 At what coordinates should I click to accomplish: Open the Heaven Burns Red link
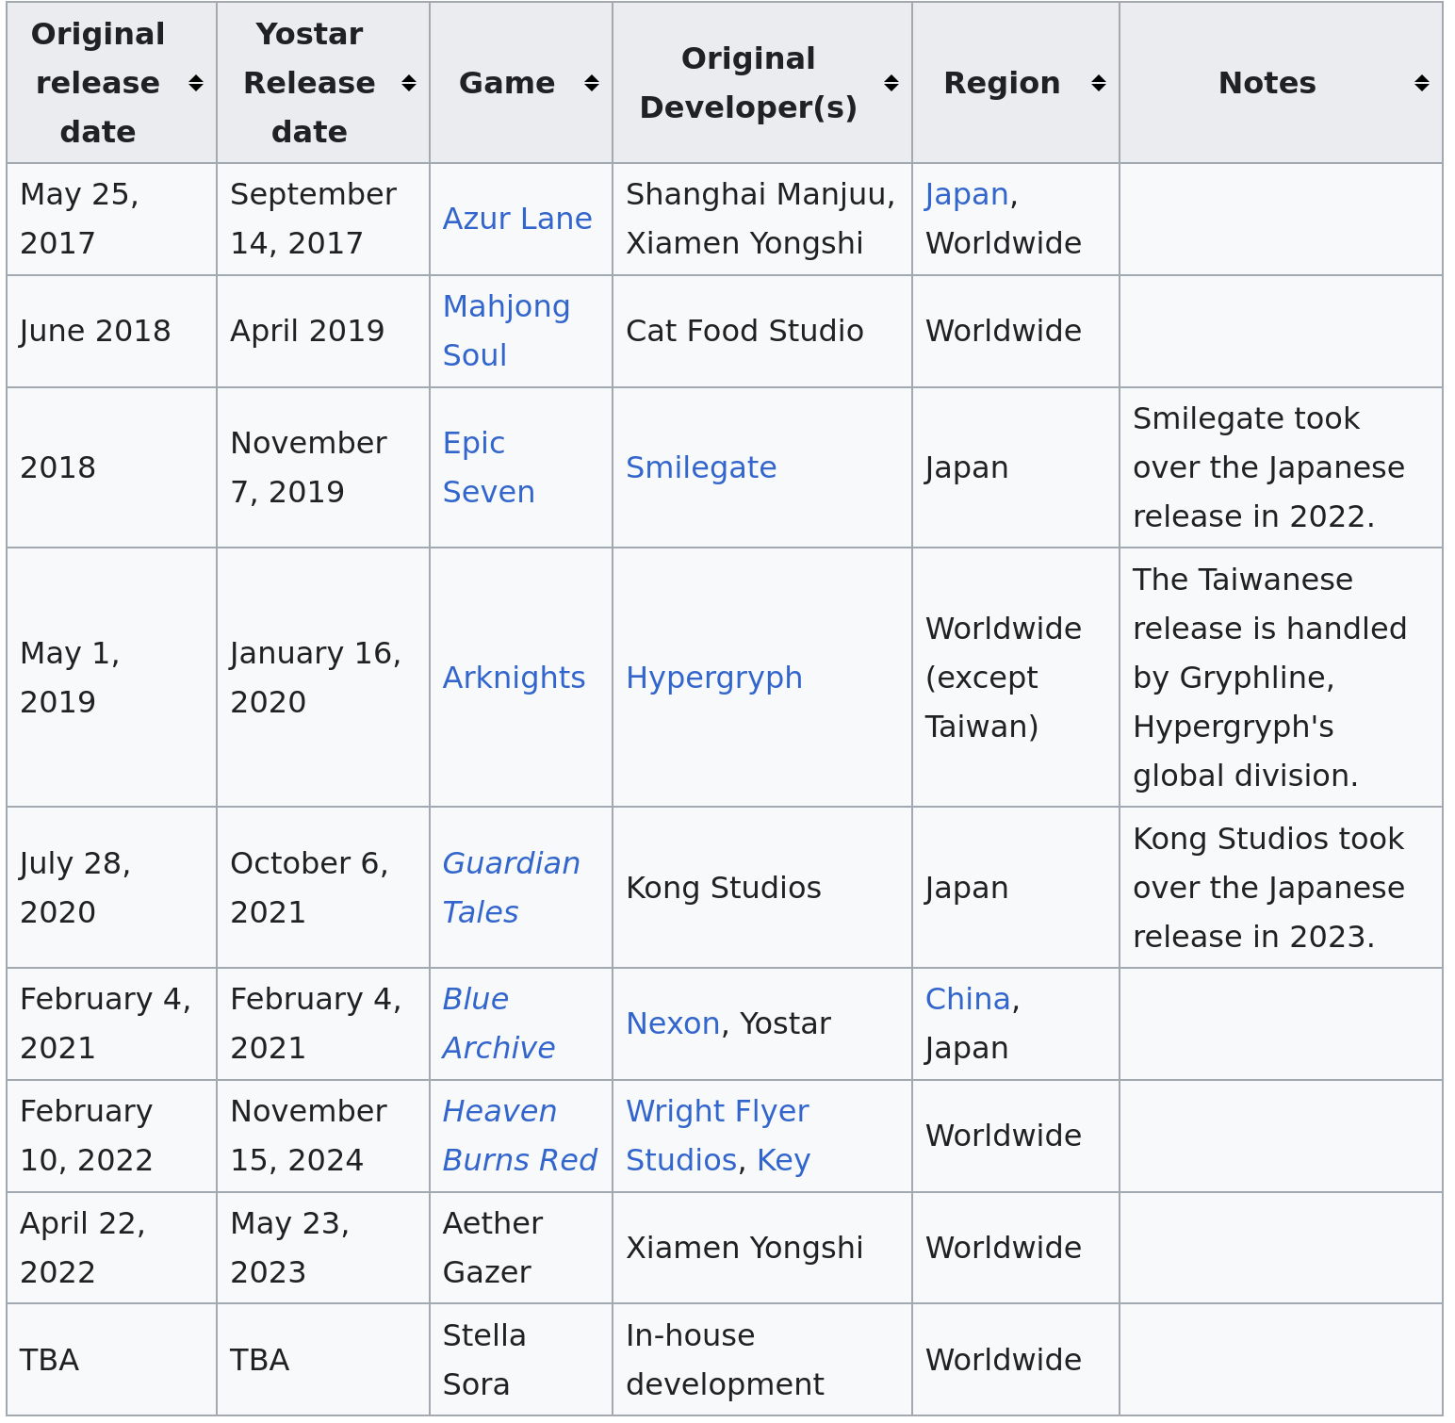519,1136
